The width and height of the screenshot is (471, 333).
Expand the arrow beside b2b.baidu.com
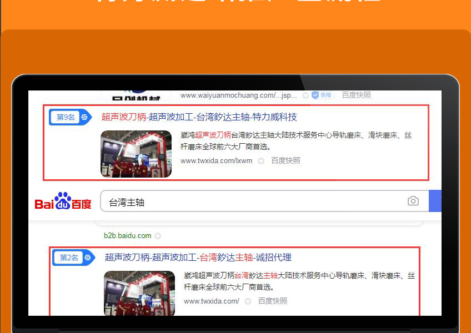[158, 236]
